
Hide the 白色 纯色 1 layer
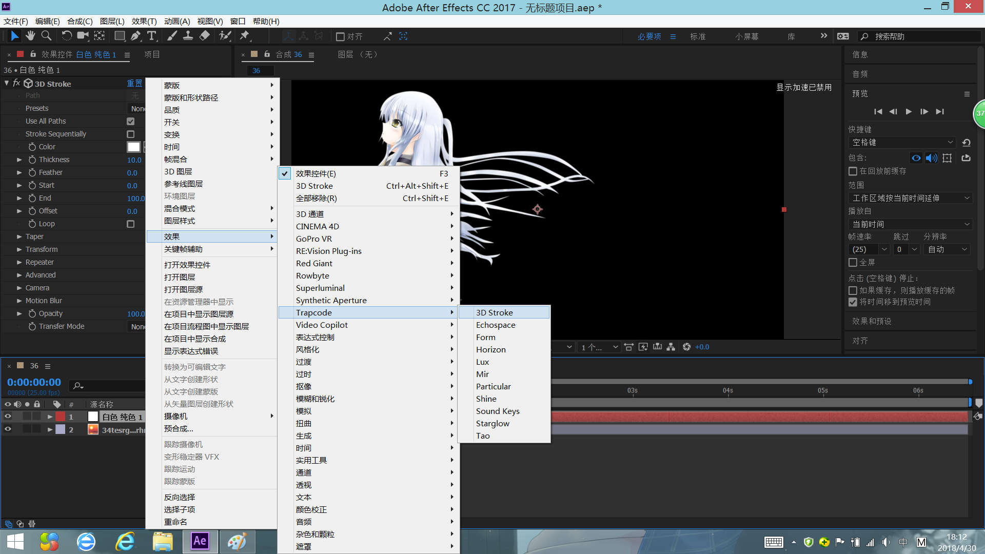pyautogui.click(x=8, y=417)
